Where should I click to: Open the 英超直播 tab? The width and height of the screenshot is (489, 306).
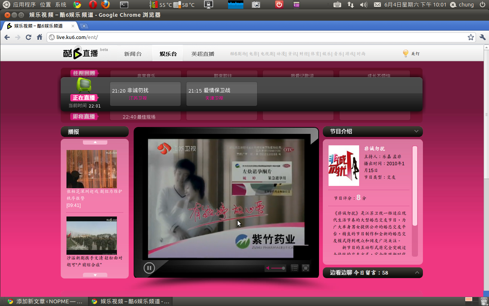coord(203,54)
